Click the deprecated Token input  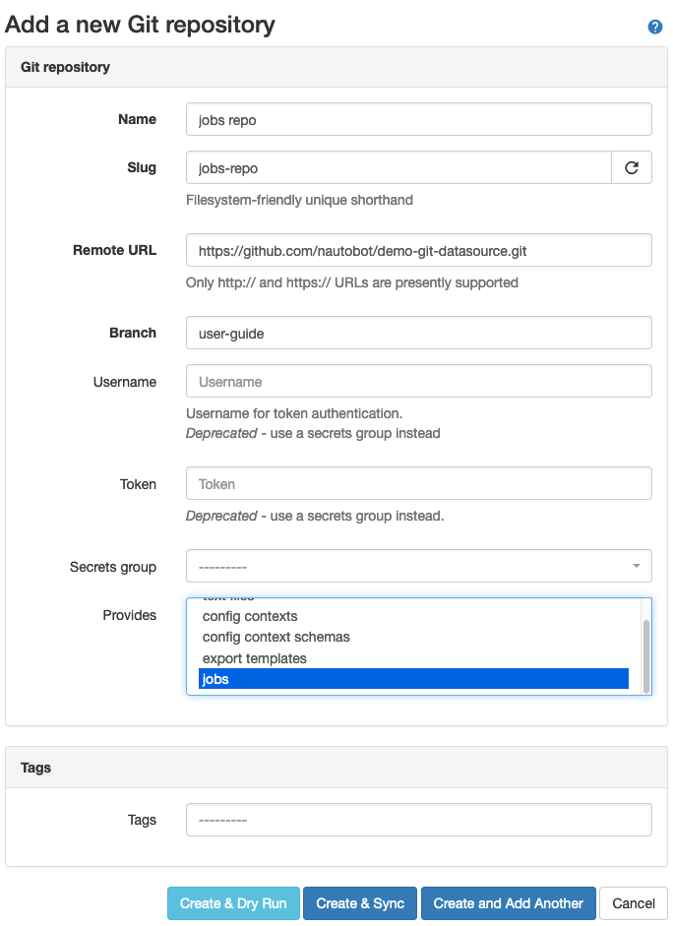coord(418,483)
